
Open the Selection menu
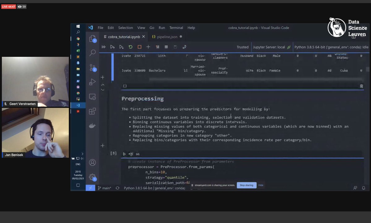(126, 27)
